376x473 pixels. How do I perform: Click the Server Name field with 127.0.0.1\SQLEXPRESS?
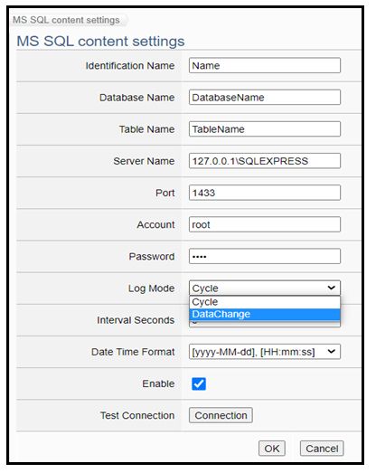[x=265, y=161]
